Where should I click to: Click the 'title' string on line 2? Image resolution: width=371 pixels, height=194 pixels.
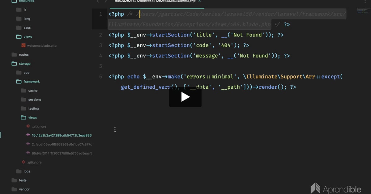pos(204,35)
